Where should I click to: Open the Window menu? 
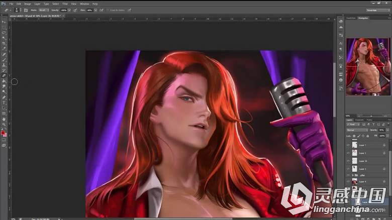[84, 4]
